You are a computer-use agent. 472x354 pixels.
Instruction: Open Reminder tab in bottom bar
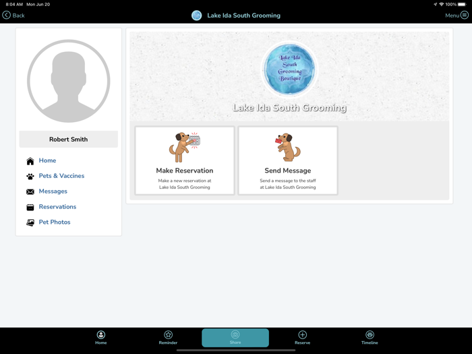[x=168, y=338]
